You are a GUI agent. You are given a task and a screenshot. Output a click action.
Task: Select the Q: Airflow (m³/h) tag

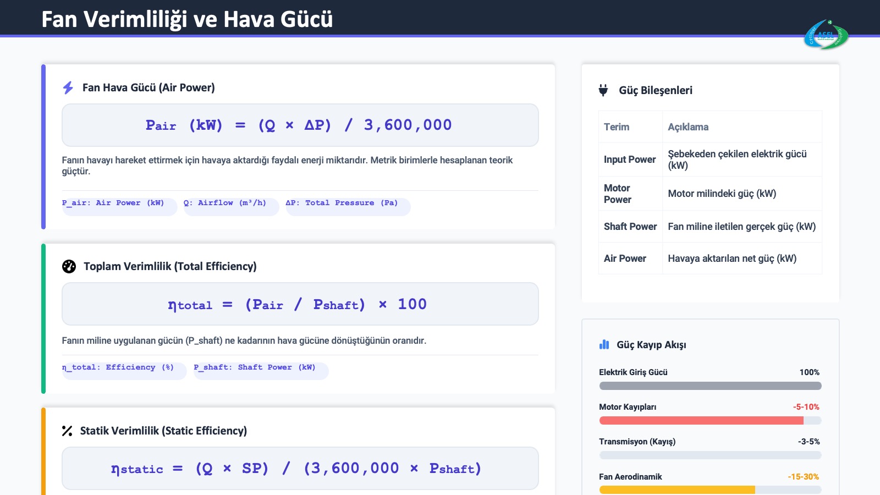tap(230, 206)
